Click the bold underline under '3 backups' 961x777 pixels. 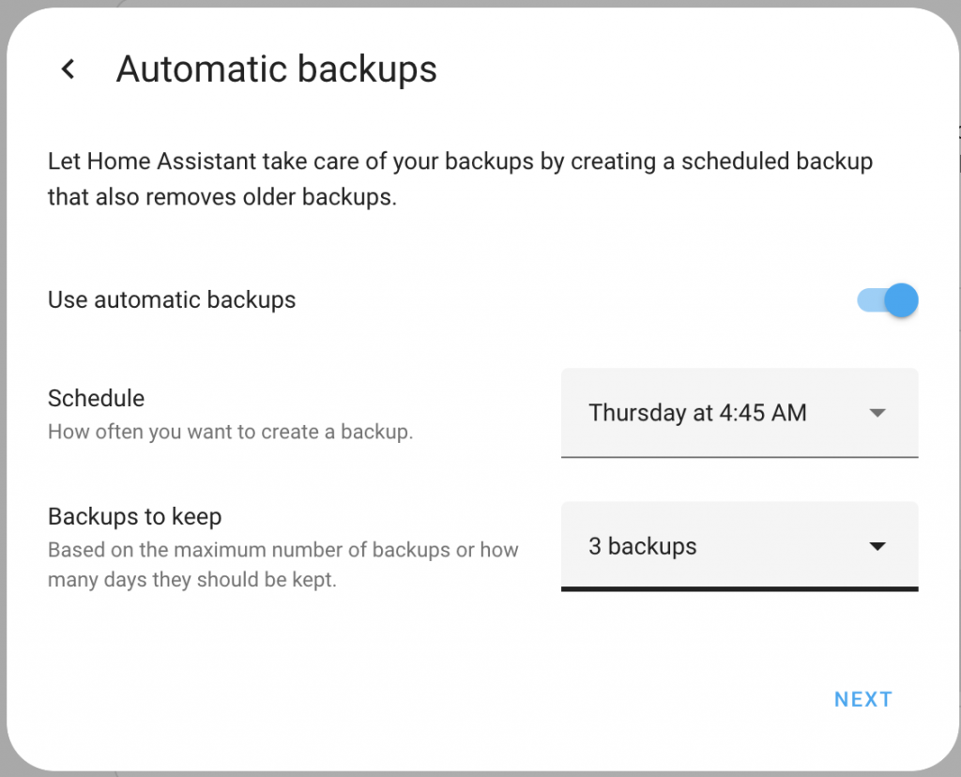[x=739, y=588]
